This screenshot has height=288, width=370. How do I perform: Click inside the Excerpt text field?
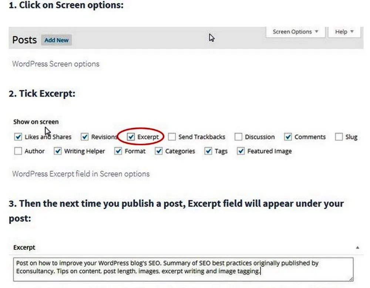pos(184,269)
